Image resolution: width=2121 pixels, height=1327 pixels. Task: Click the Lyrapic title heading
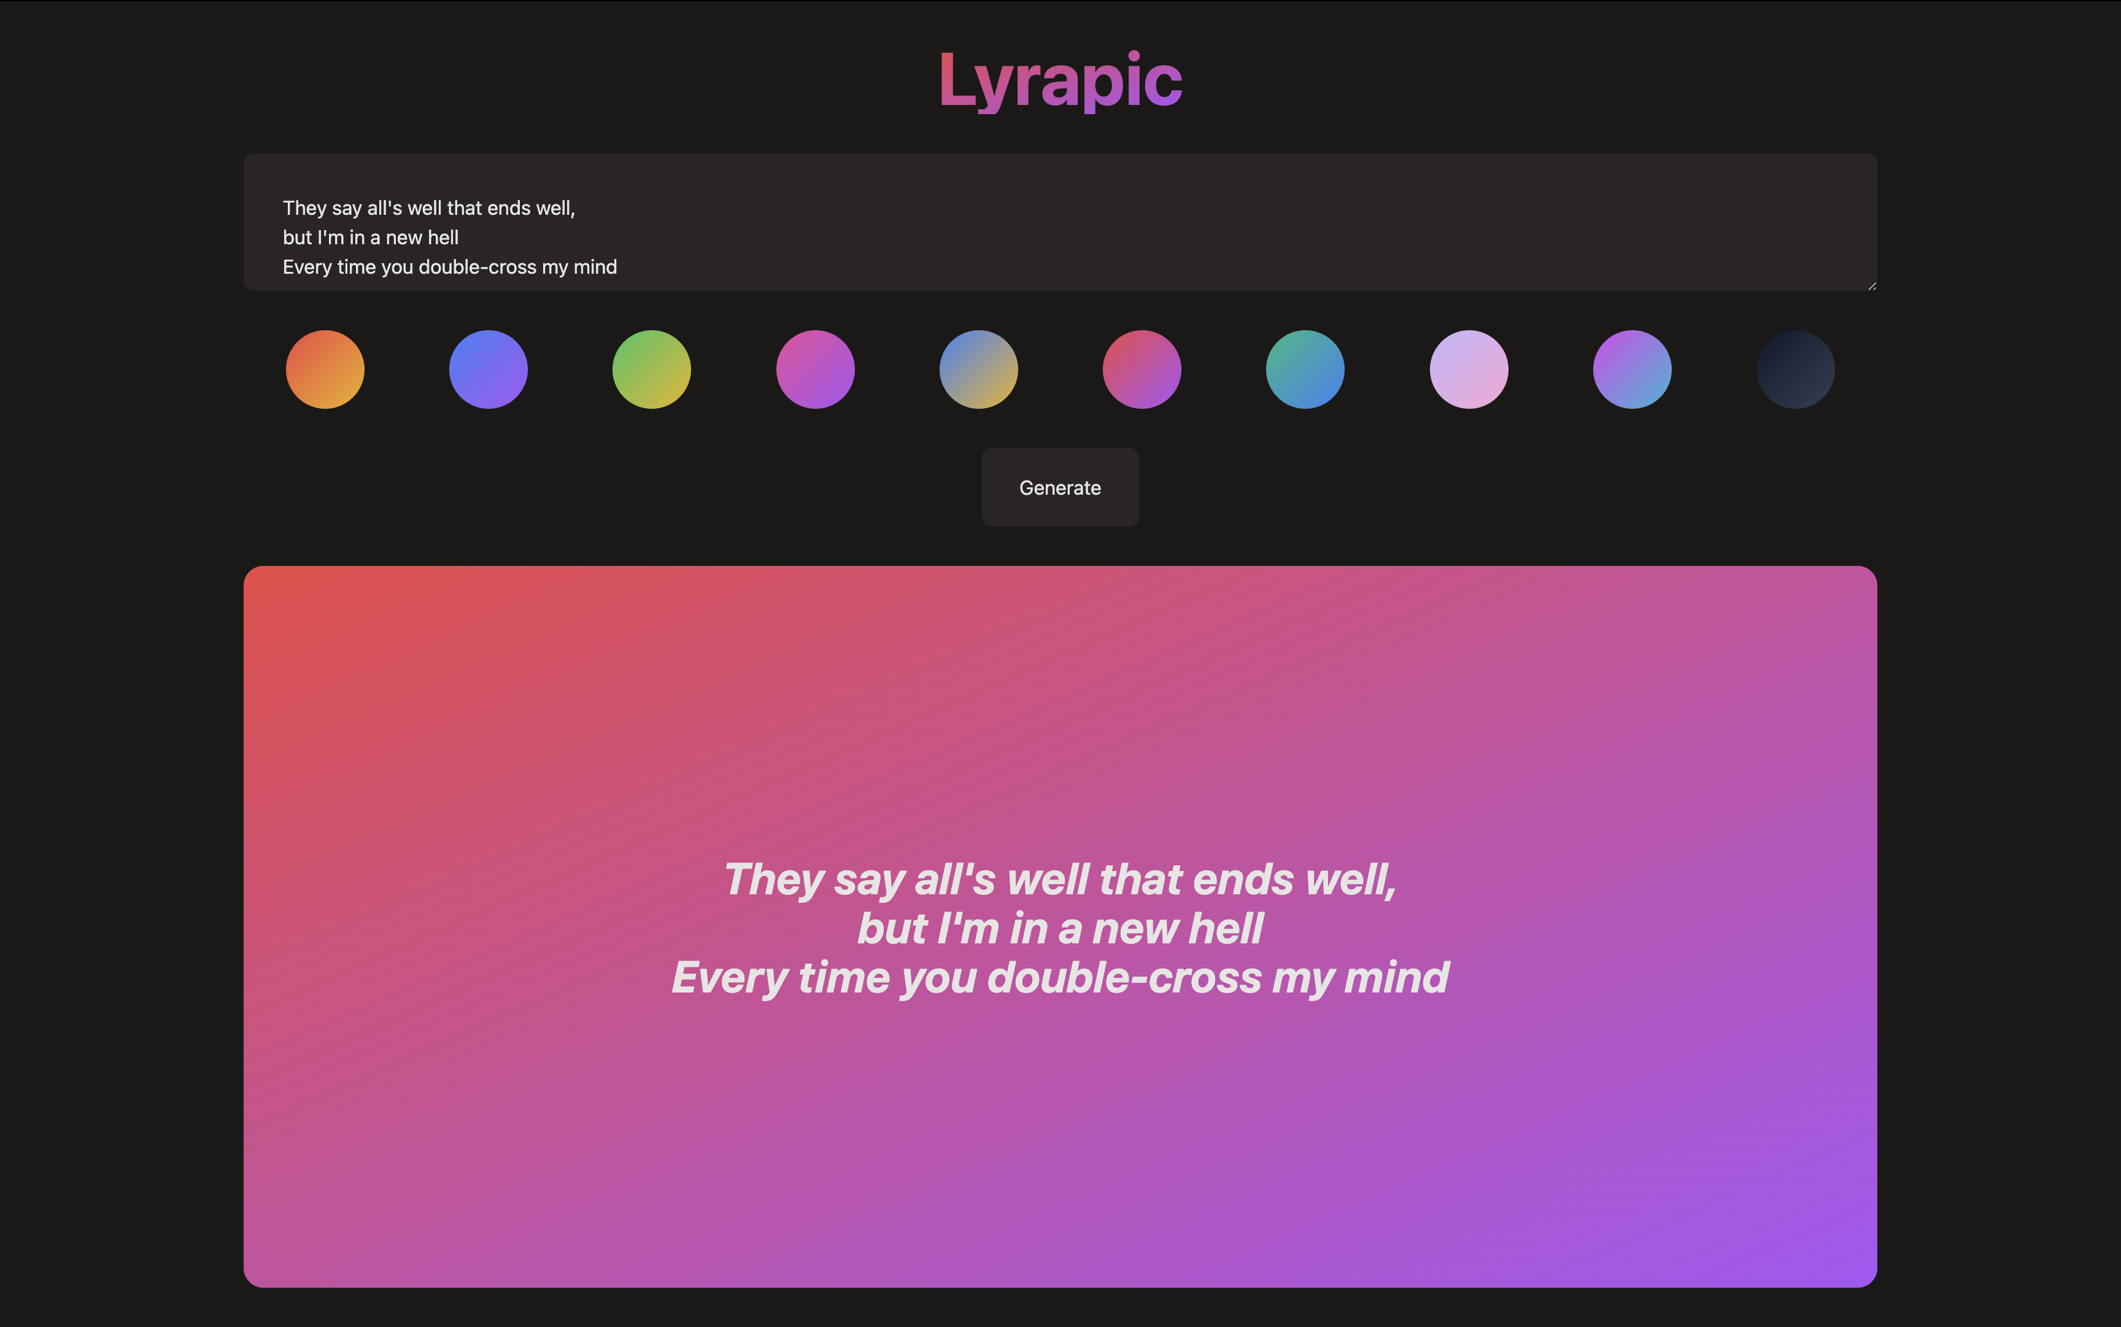1060,79
